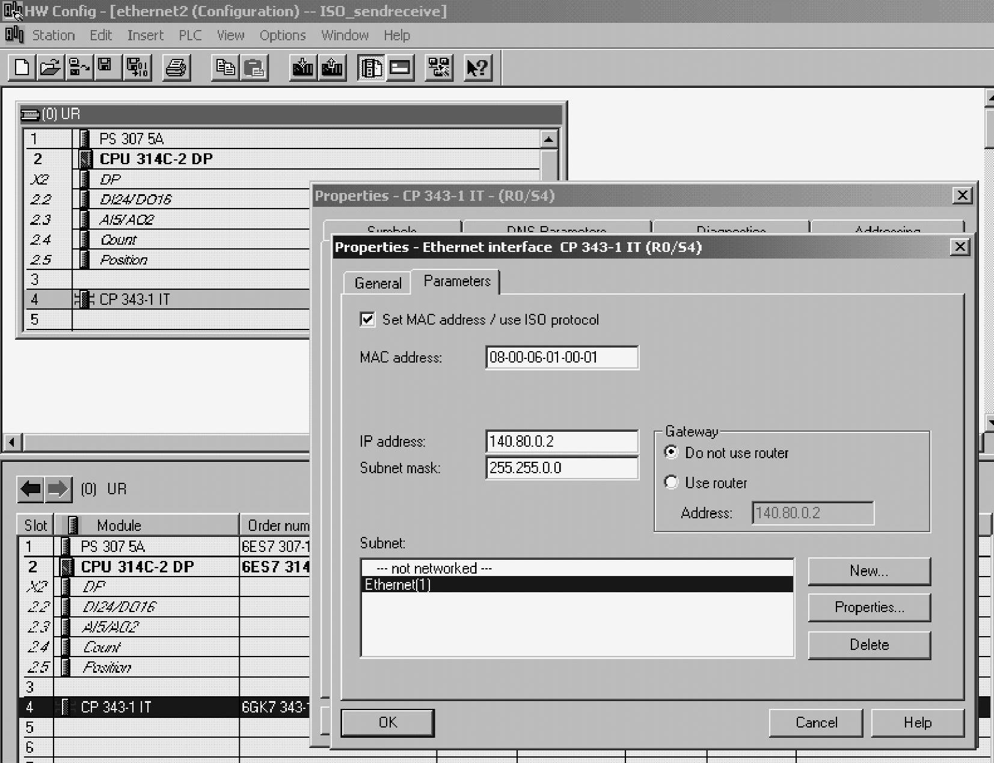Select CPU 314C-2 DP row in rack
994x763 pixels.
(x=283, y=159)
